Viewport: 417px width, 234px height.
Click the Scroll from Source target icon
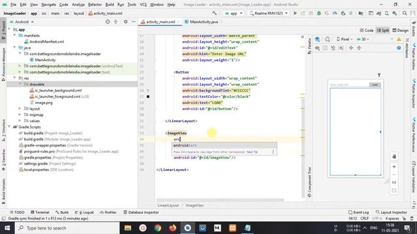point(108,21)
